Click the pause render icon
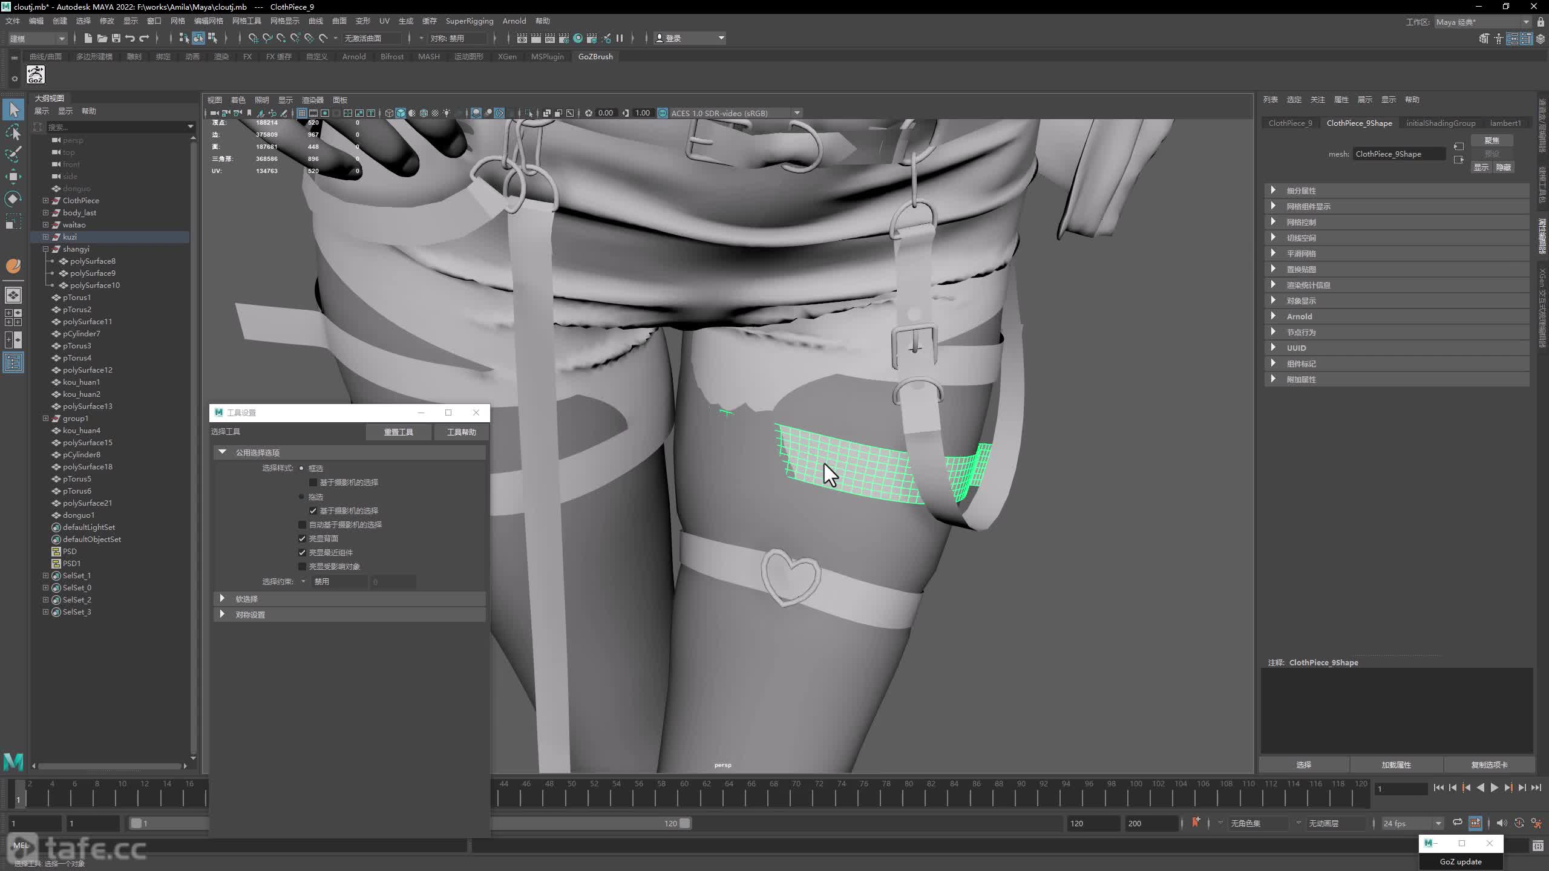The width and height of the screenshot is (1549, 871). pos(620,38)
